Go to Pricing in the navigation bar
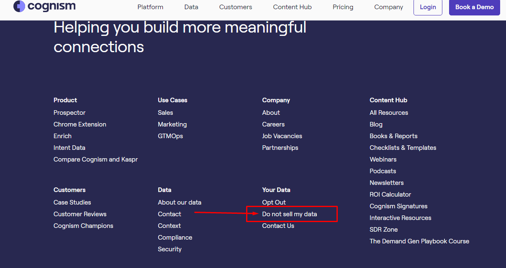Image resolution: width=506 pixels, height=268 pixels. tap(343, 7)
